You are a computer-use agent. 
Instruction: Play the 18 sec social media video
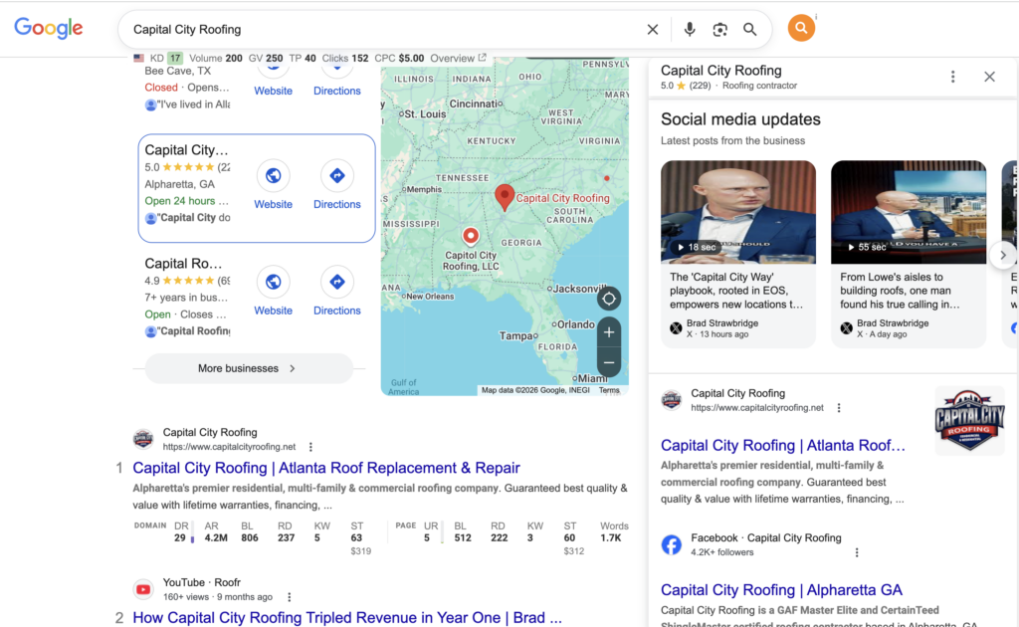pyautogui.click(x=738, y=212)
